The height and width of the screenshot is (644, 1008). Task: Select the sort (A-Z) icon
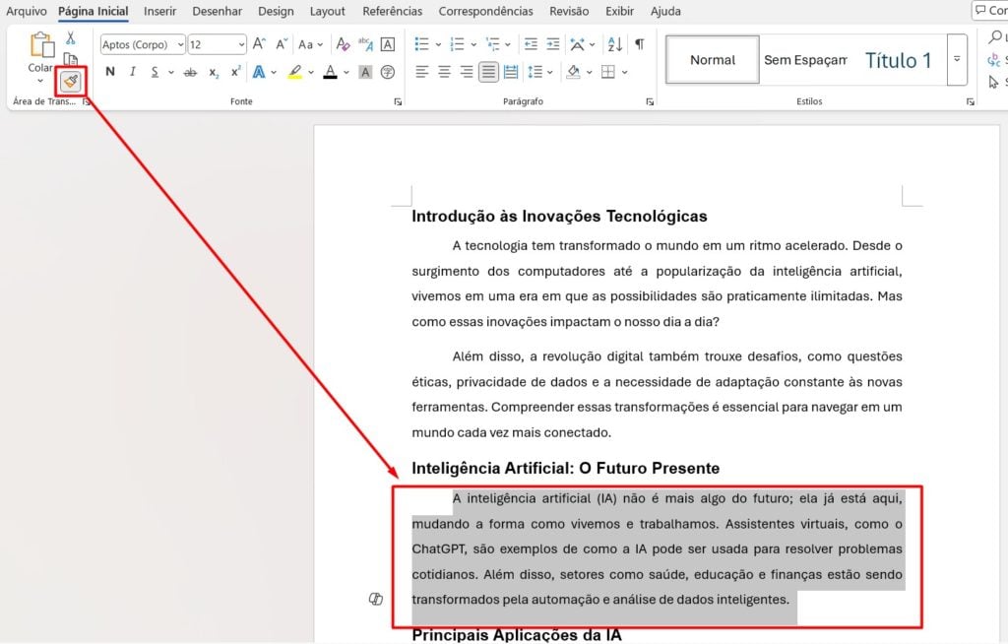[x=612, y=44]
